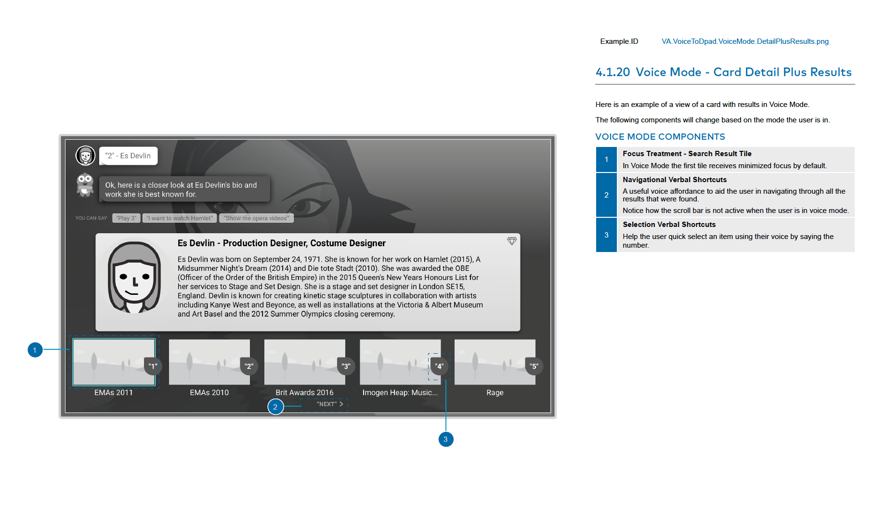887x531 pixels.
Task: Click the table cell numbered 3
Action: [606, 235]
